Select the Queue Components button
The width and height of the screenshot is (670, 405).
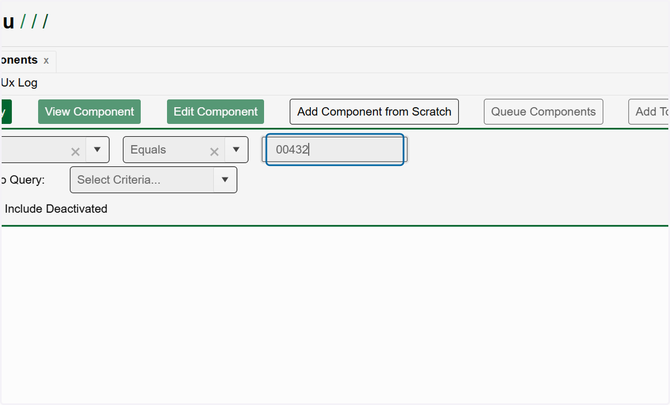coord(543,112)
